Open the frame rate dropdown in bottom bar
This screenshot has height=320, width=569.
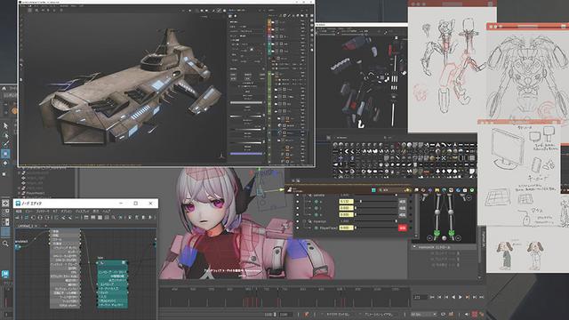(x=424, y=314)
